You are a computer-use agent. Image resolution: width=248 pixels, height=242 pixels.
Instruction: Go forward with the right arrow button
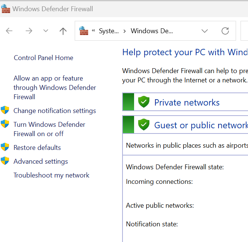[29, 31]
